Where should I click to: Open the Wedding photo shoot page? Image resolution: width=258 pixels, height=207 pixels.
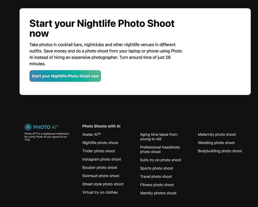tap(216, 143)
